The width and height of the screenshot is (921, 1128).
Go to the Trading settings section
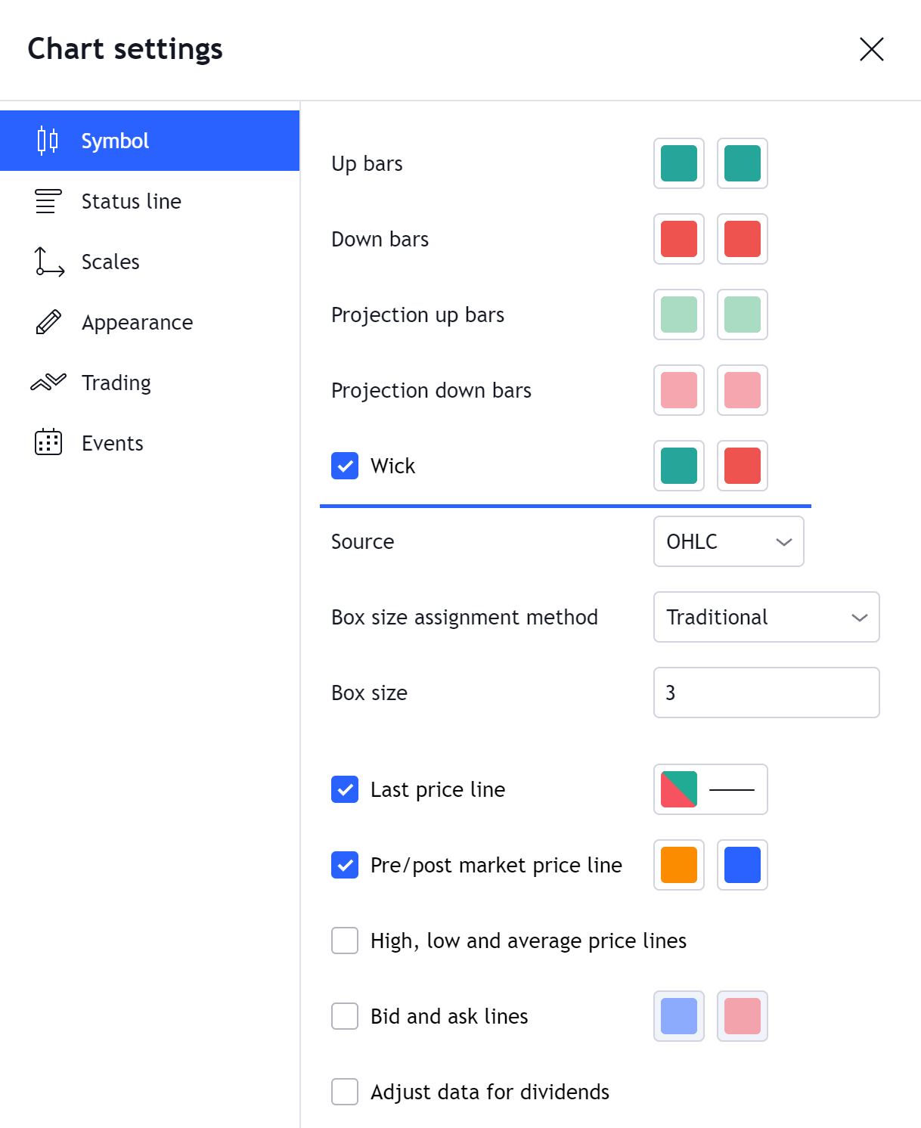116,383
